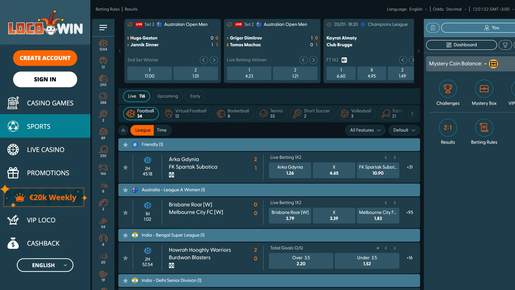Expand the Default sorting dropdown

[404, 130]
